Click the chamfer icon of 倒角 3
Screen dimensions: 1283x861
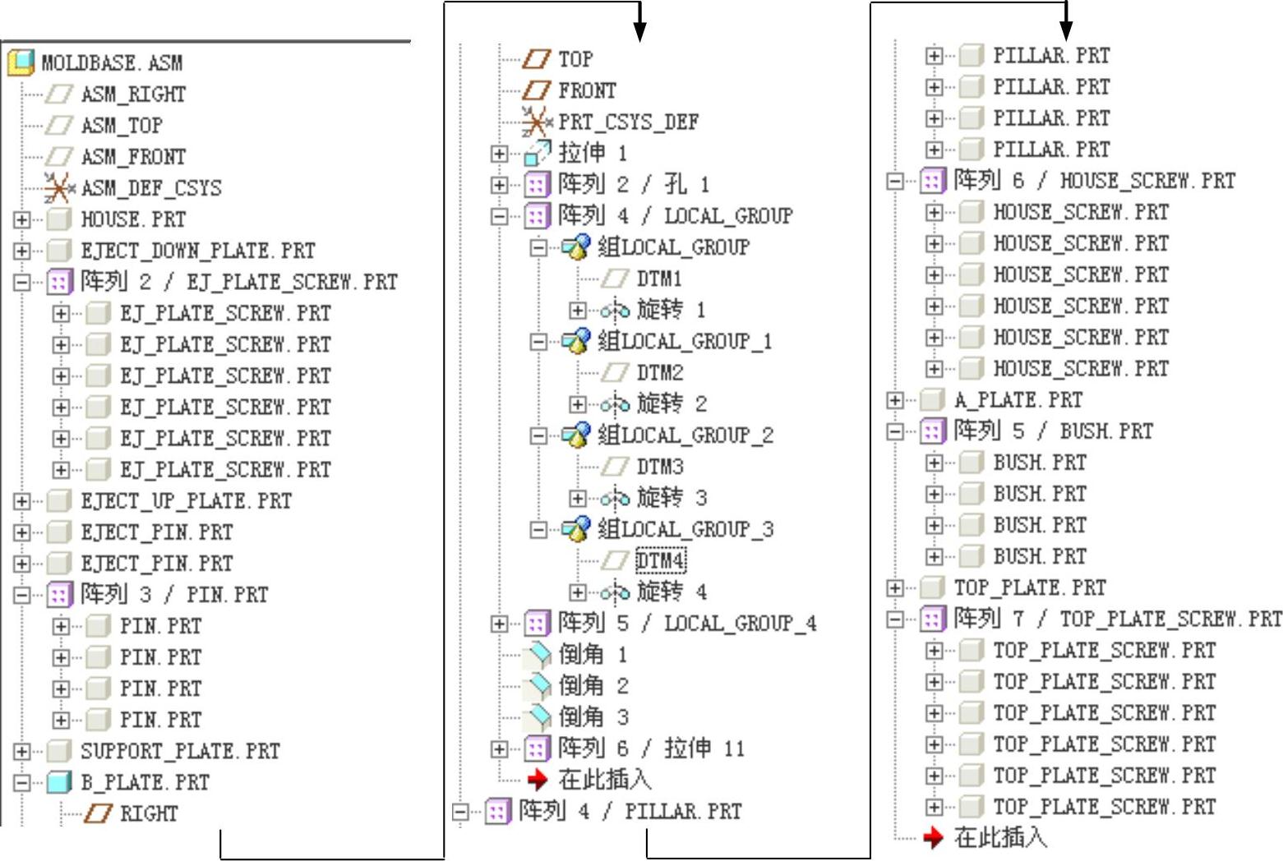coord(538,717)
